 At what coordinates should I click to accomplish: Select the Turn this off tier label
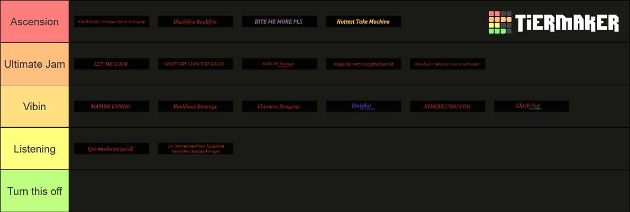(35, 191)
